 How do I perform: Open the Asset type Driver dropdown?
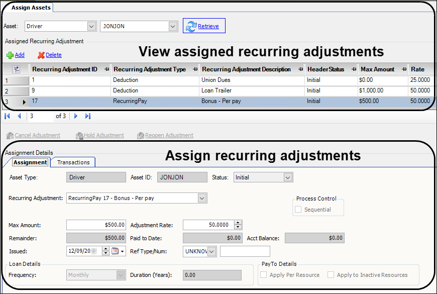click(91, 26)
